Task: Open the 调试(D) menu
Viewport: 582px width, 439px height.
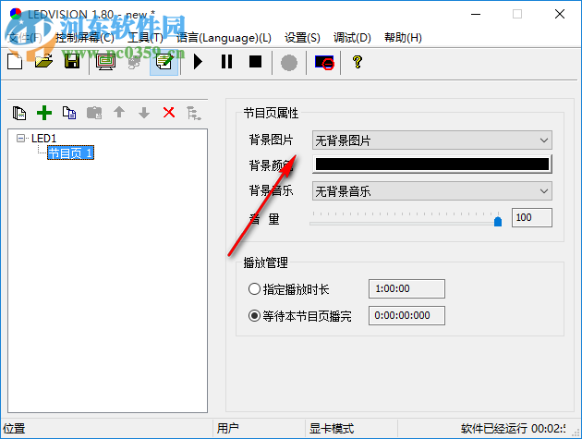Action: pos(352,38)
